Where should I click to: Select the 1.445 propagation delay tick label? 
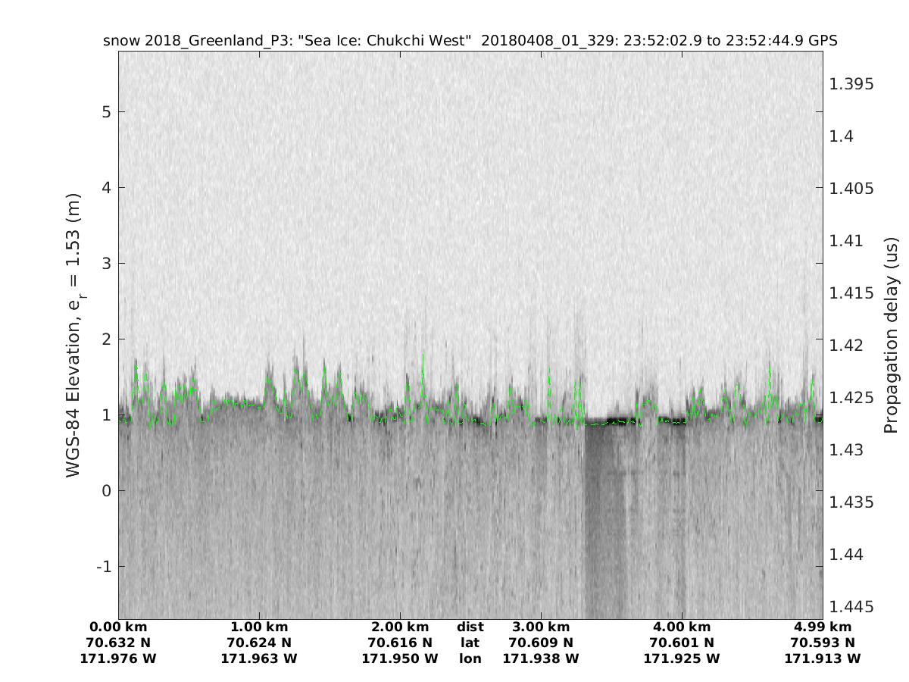coord(851,607)
